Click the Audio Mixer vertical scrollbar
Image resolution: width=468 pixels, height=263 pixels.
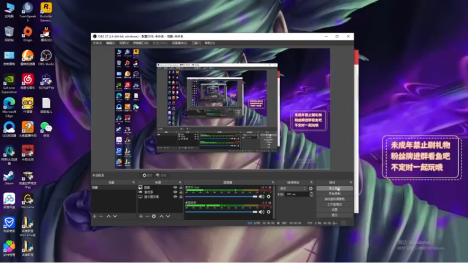pyautogui.click(x=274, y=202)
